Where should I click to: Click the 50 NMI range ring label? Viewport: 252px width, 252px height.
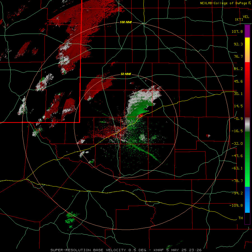click(x=126, y=74)
